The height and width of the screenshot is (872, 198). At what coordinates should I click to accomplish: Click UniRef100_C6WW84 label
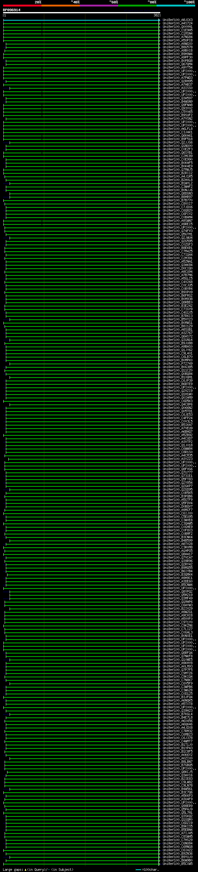point(178,449)
